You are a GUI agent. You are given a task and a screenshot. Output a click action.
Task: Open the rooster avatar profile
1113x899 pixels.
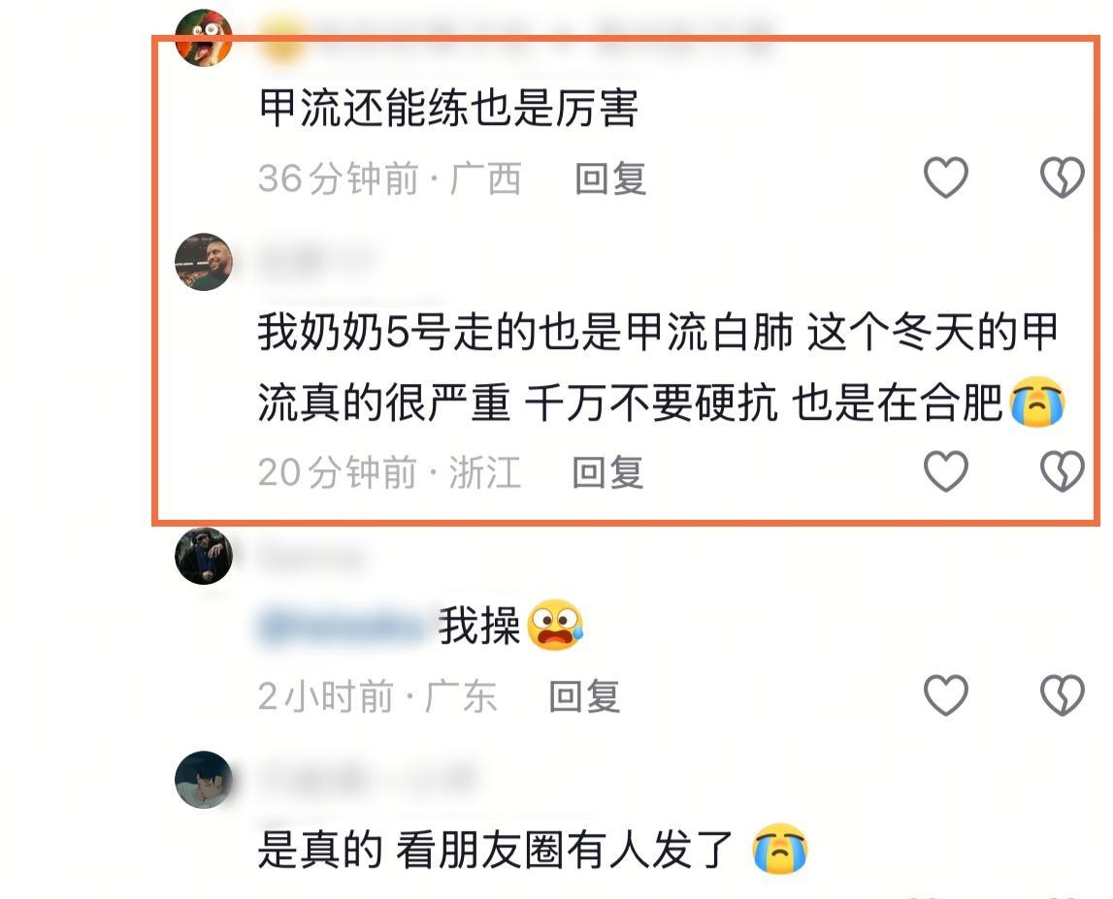pos(204,38)
